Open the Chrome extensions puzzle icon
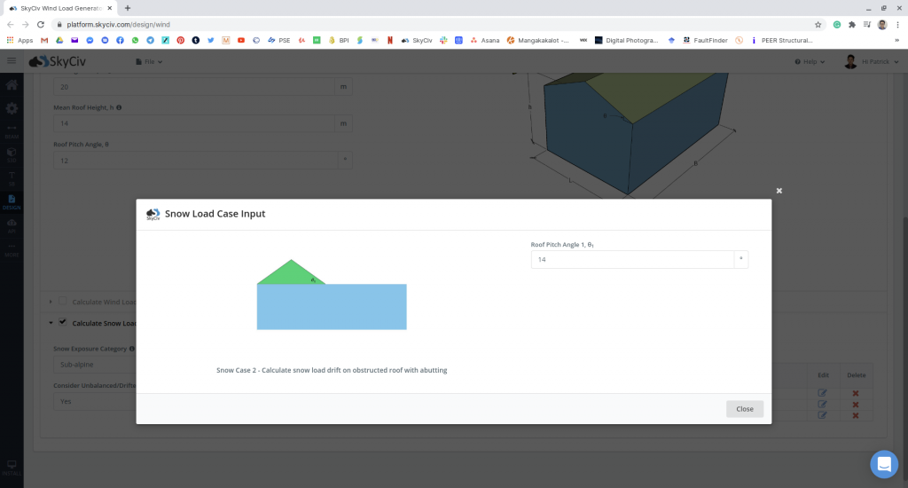Image resolution: width=908 pixels, height=488 pixels. [x=852, y=25]
